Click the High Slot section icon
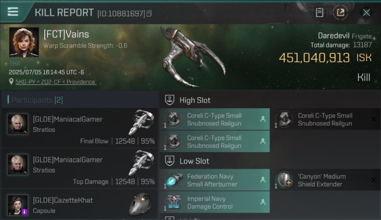The width and height of the screenshot is (381, 220). tap(170, 100)
